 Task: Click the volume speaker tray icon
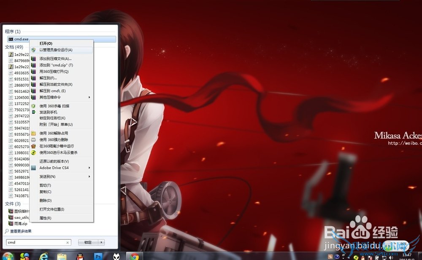tap(391, 257)
